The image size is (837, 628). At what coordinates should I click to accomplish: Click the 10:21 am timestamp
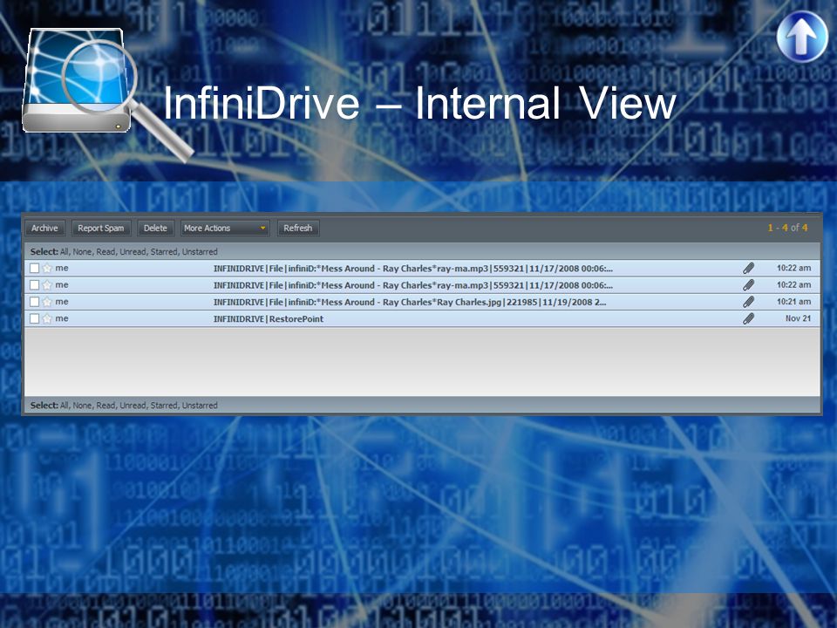point(793,302)
